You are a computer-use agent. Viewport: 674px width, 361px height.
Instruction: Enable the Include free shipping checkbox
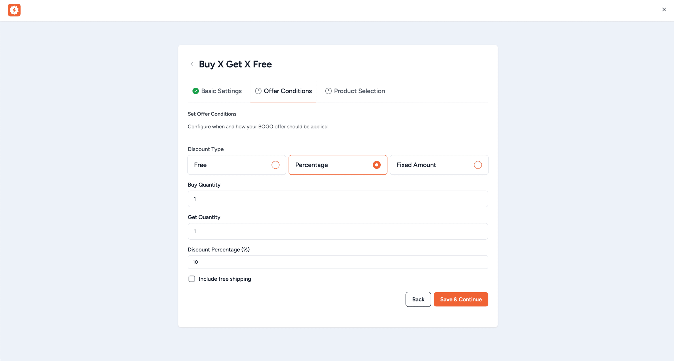tap(192, 279)
